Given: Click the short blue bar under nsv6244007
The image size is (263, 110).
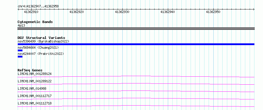Looking at the screenshot, I should click(20, 57).
